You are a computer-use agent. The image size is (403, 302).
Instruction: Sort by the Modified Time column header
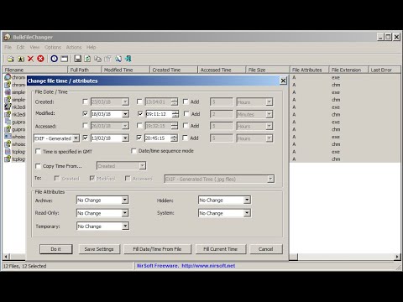click(125, 70)
